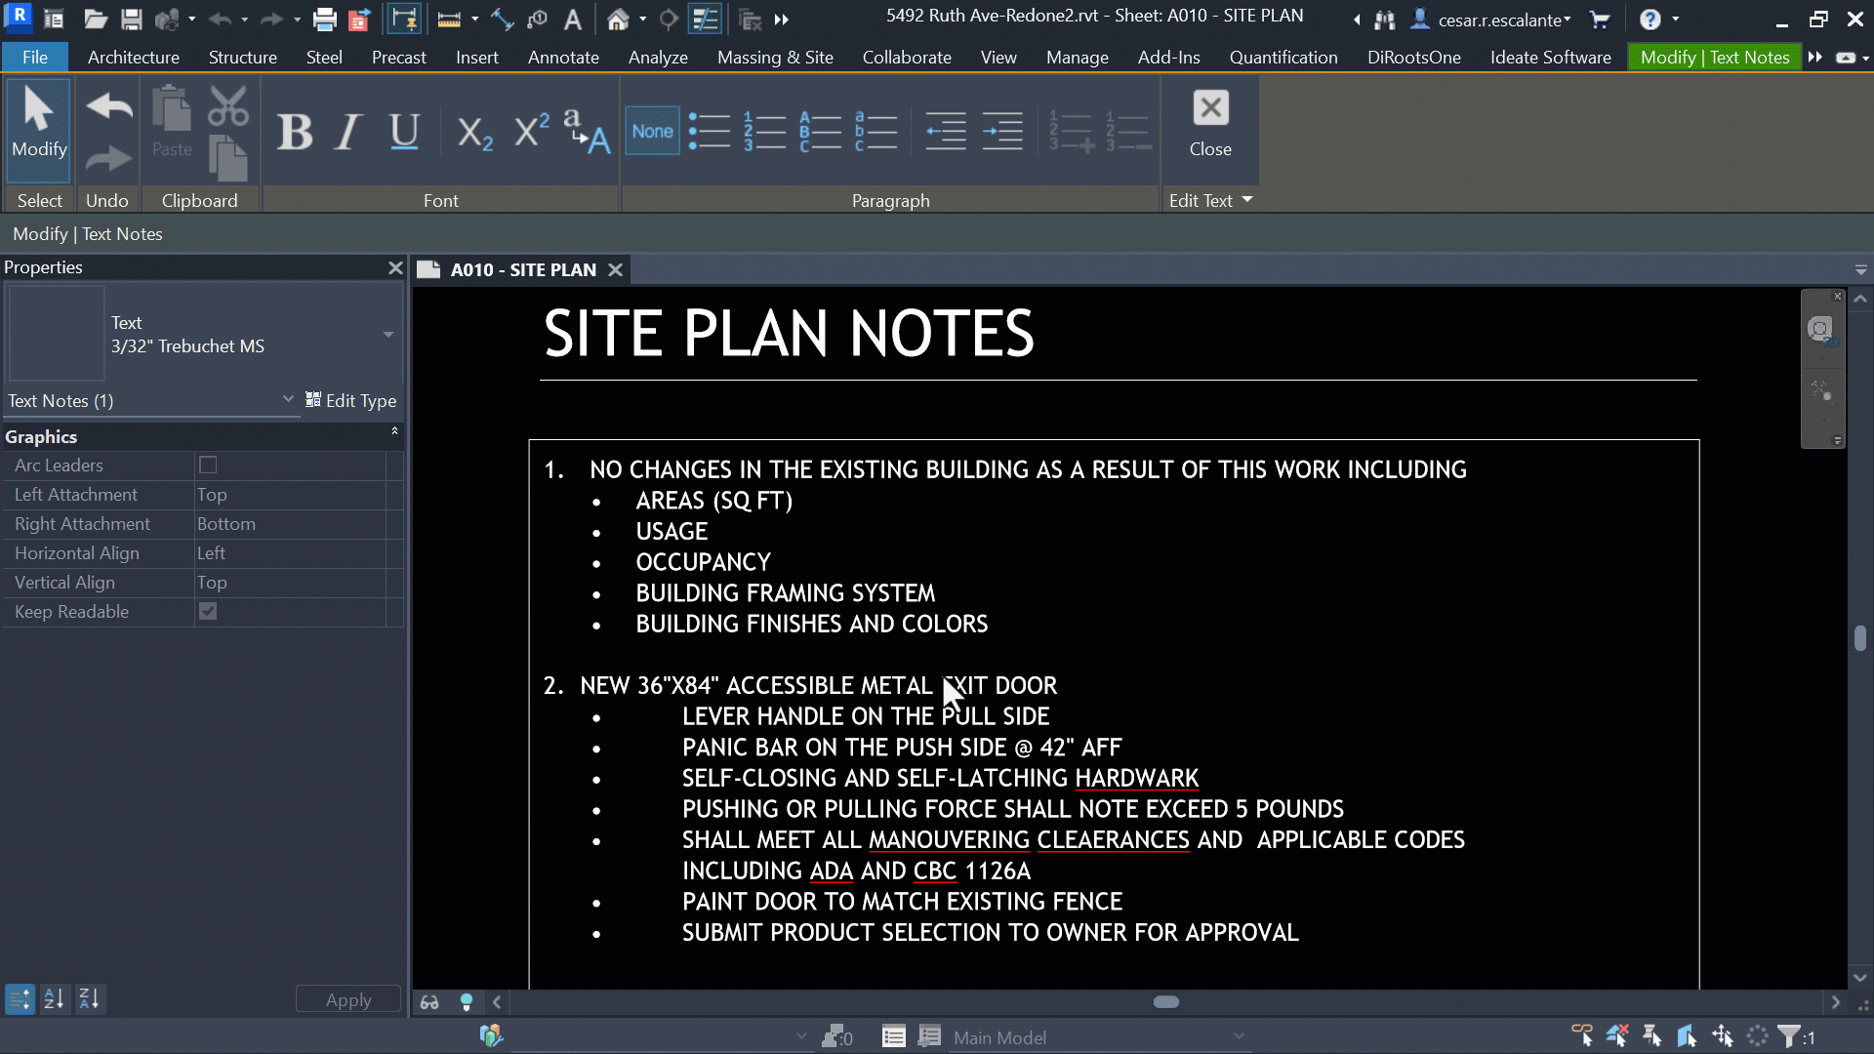Select None list style toggle
1874x1054 pixels.
652,132
